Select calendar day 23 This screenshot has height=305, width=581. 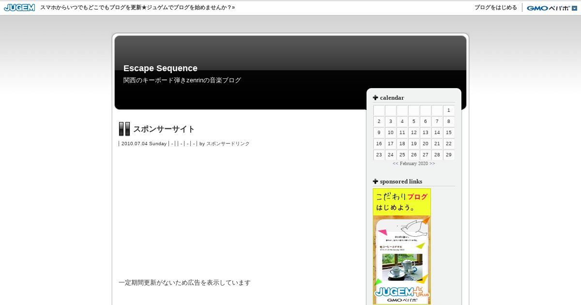coord(379,155)
